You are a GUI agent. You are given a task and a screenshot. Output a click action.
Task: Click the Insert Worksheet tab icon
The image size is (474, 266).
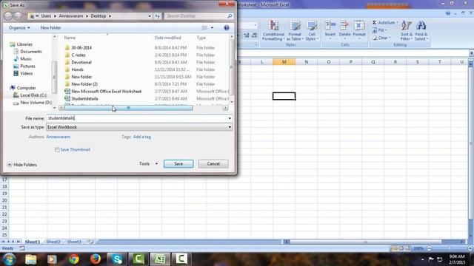click(90, 242)
